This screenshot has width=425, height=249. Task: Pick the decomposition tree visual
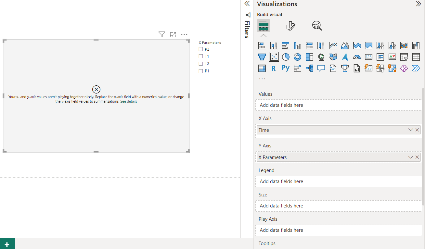click(x=309, y=68)
